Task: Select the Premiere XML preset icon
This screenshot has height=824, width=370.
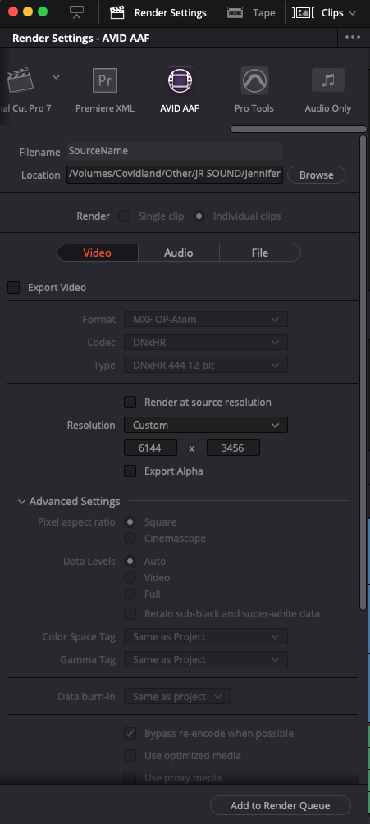Action: click(104, 81)
